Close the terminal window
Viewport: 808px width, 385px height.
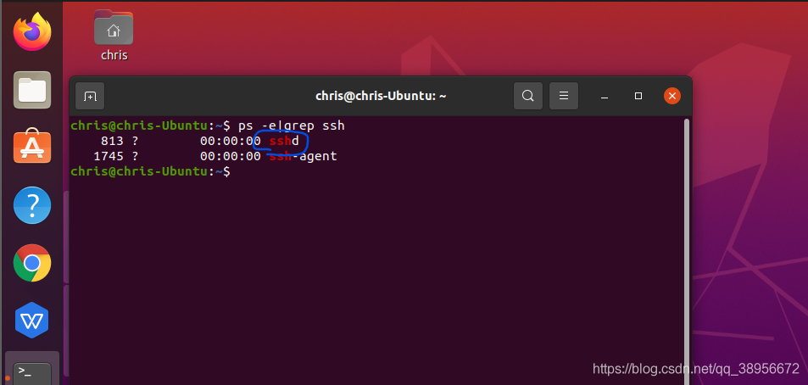coord(672,96)
